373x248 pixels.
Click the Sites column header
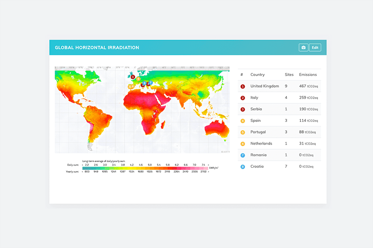point(289,75)
